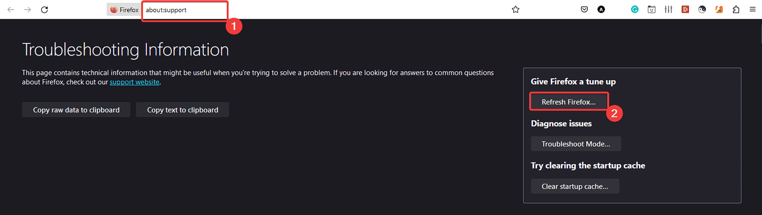
Task: Open the black circle A extension
Action: (x=601, y=9)
